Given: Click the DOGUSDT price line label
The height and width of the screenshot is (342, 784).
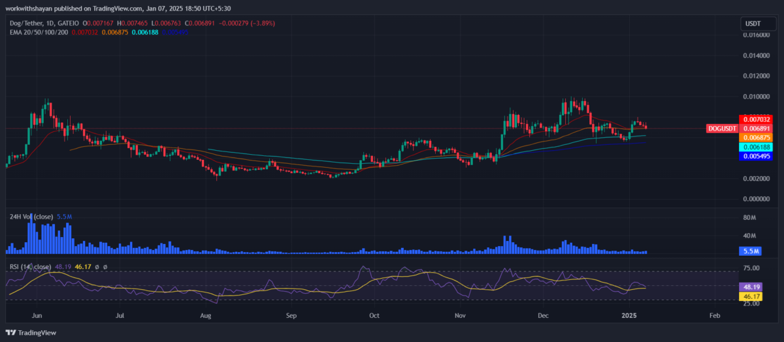Looking at the screenshot, I should tap(723, 129).
